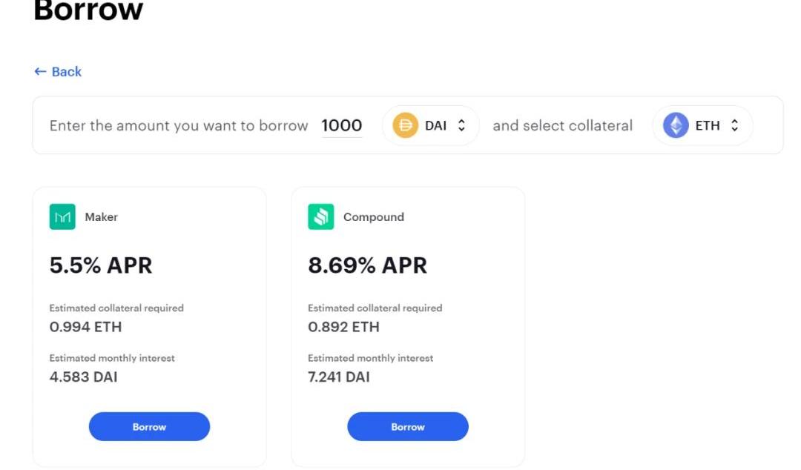Click Compound's 0.892 ETH collateral value
801x470 pixels.
(x=343, y=327)
